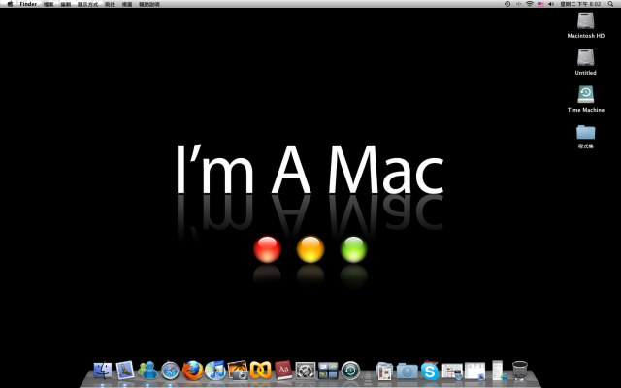Open the 輔助說明 menu
Viewport: 621px width, 388px height.
click(x=148, y=4)
